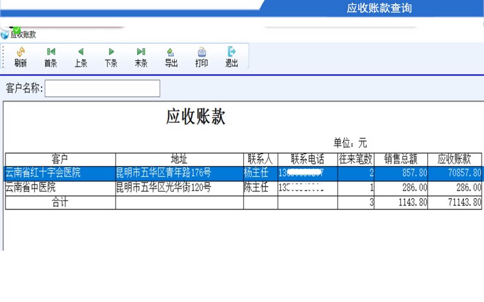Focus the 客户名称 input field
Screen dimensions: 484x302
102,88
